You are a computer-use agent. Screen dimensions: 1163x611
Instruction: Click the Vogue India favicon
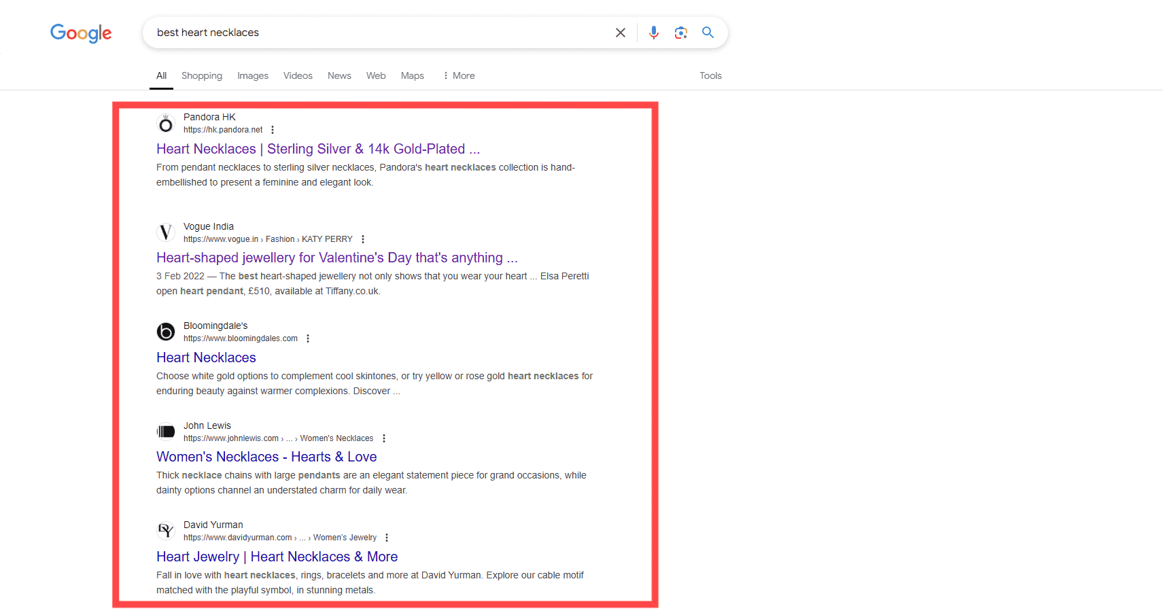click(x=166, y=232)
